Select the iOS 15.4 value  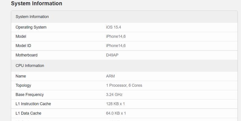pyautogui.click(x=113, y=27)
